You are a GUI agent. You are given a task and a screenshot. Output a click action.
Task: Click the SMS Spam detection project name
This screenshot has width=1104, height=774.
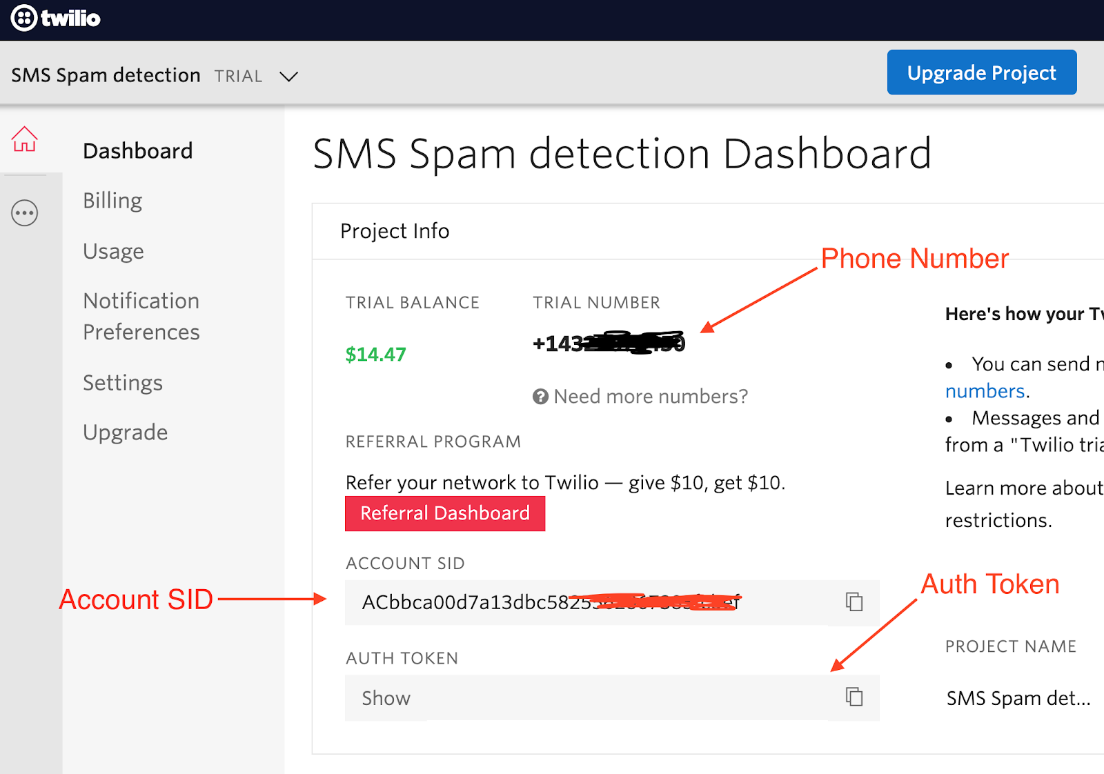[106, 75]
